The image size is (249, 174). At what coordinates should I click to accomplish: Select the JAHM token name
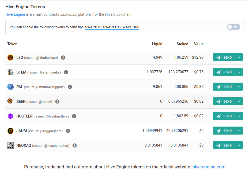[22, 131]
